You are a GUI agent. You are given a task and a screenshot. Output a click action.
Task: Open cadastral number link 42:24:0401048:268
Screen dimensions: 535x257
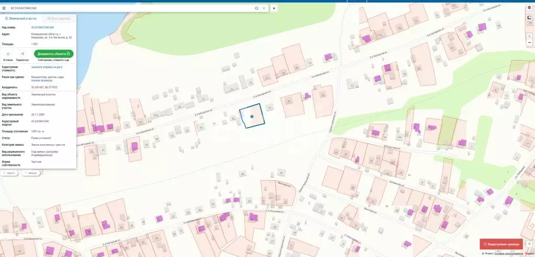coord(42,27)
